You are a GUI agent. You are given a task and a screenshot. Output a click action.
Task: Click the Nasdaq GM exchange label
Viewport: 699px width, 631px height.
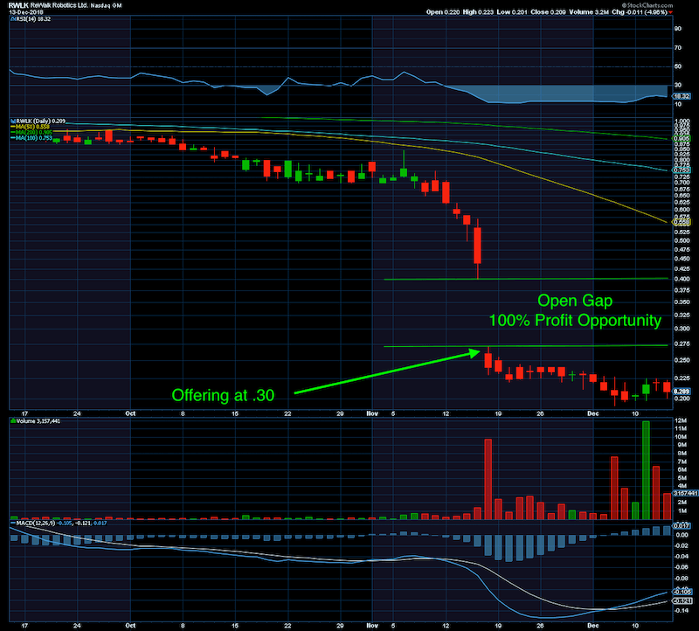point(107,5)
